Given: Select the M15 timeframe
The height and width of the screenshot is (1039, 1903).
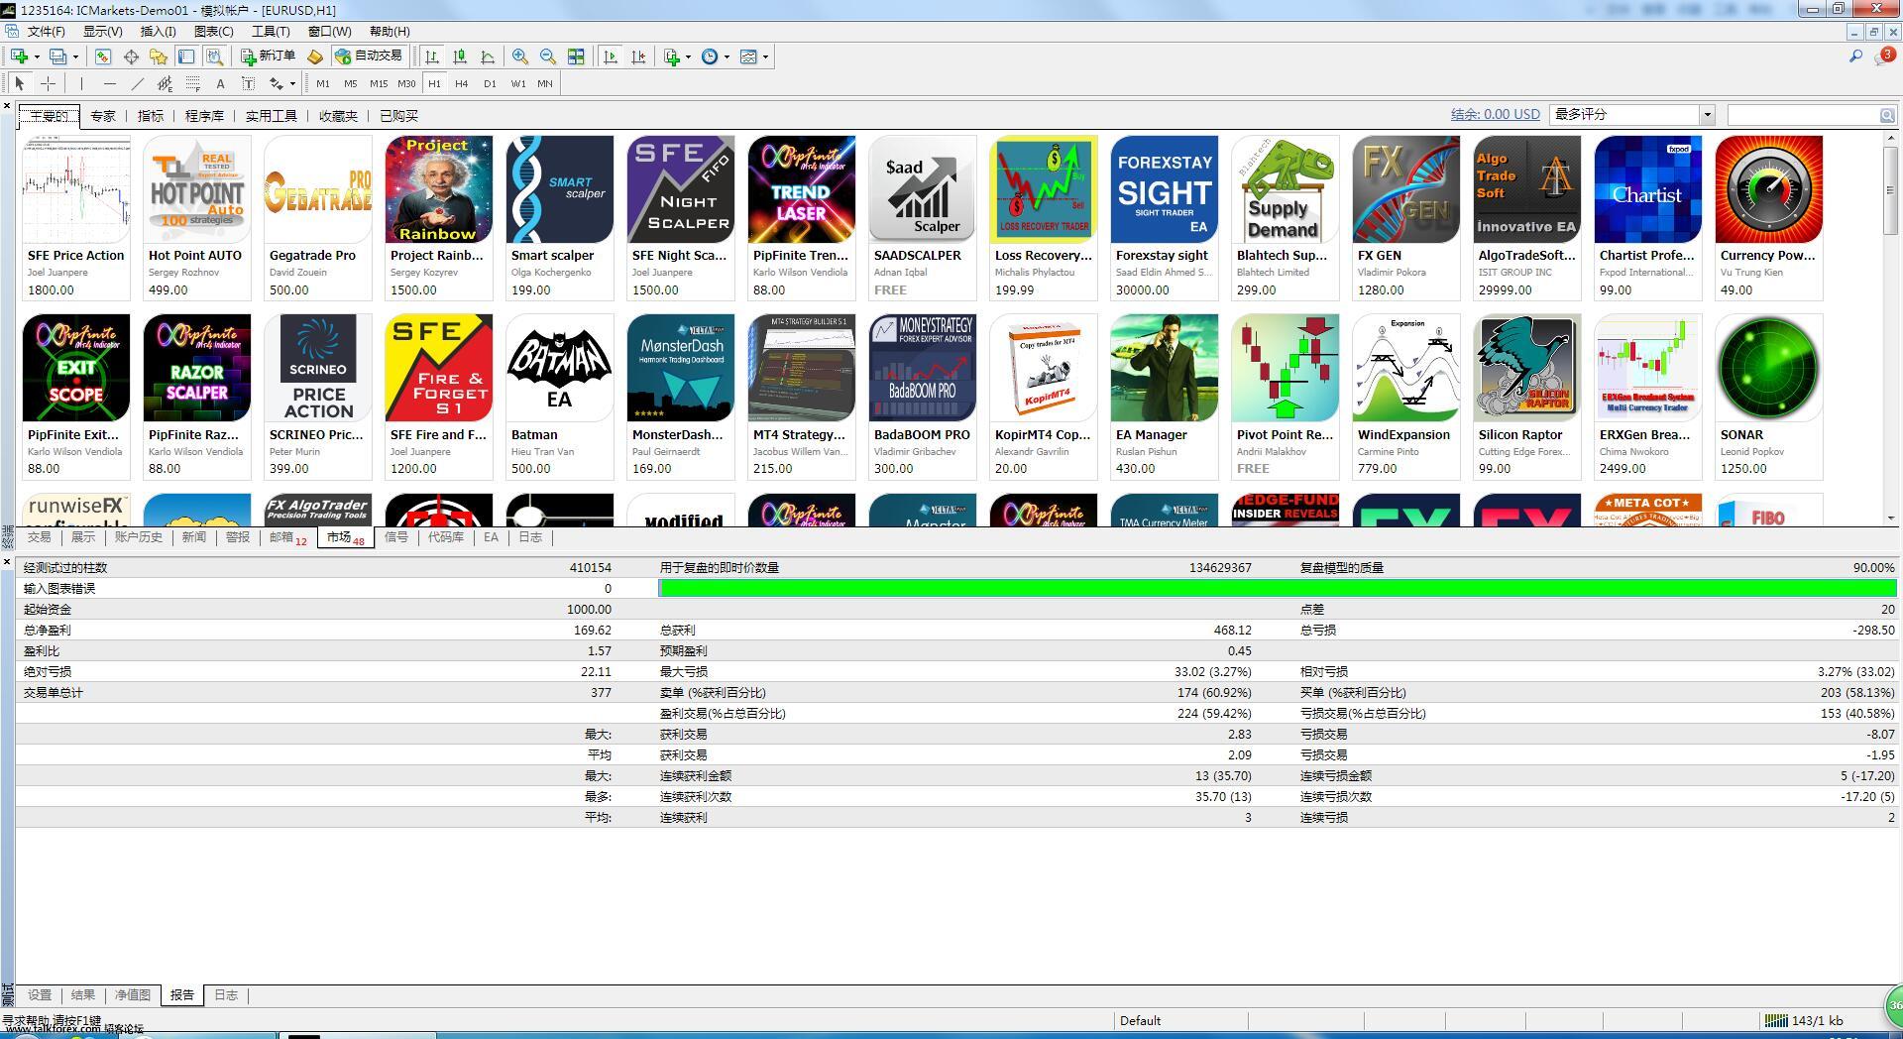Looking at the screenshot, I should (x=379, y=83).
